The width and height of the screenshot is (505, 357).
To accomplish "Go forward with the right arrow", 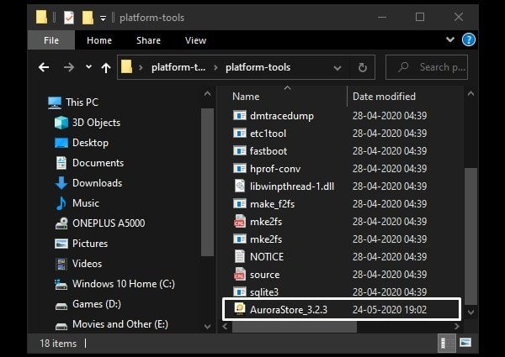I will [x=69, y=67].
